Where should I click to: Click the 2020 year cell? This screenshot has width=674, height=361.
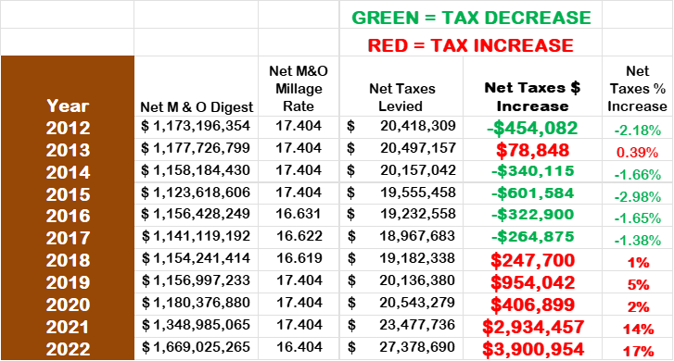(68, 305)
